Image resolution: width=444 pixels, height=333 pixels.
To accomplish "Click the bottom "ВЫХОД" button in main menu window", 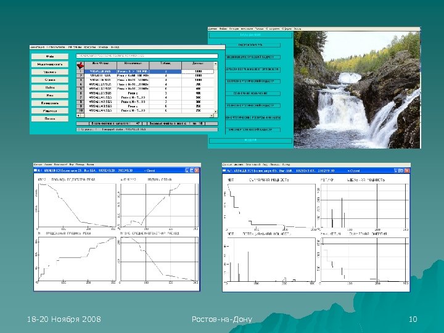I will [250, 140].
